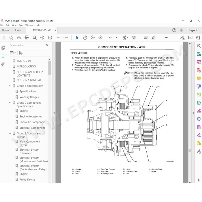202x202 pixels.
Task: Choose the Selection arrow tool
Action: (77, 38)
